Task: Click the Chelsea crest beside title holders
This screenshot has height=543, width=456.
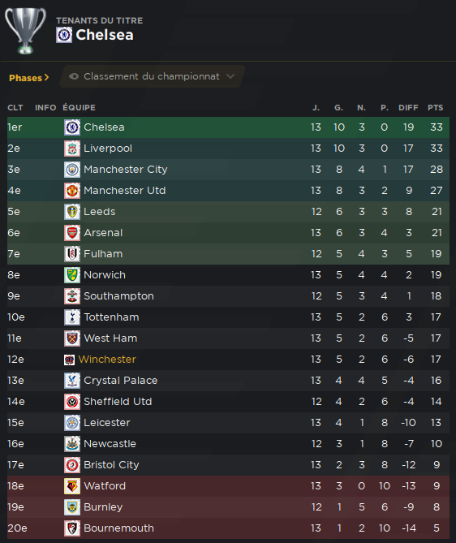Action: point(64,35)
